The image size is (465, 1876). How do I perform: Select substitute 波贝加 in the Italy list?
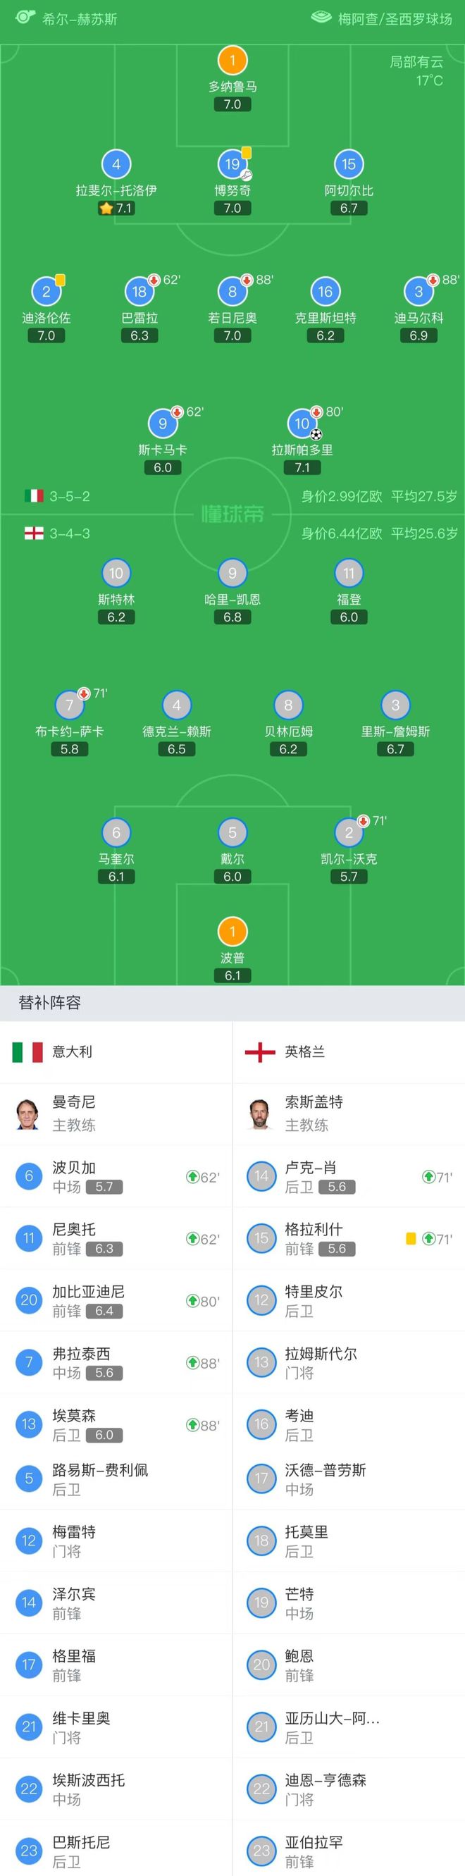[x=116, y=1176]
